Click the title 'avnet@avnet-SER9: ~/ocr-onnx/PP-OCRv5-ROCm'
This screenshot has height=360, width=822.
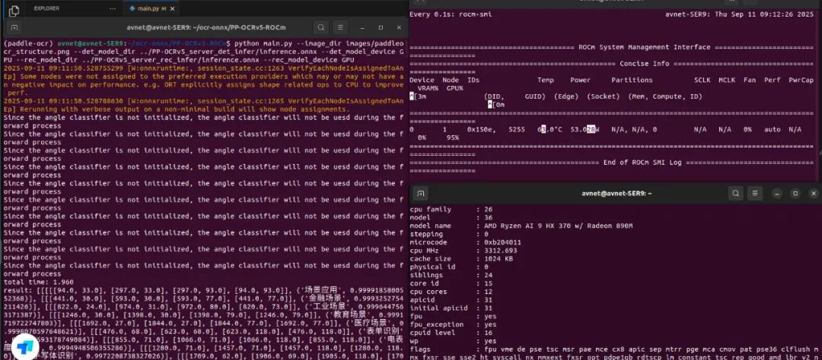205,28
